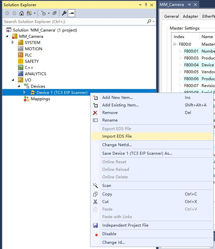This screenshot has width=215, height=249.
Task: Toggle auto-hide pin on Solution Explorer
Action: point(146,5)
